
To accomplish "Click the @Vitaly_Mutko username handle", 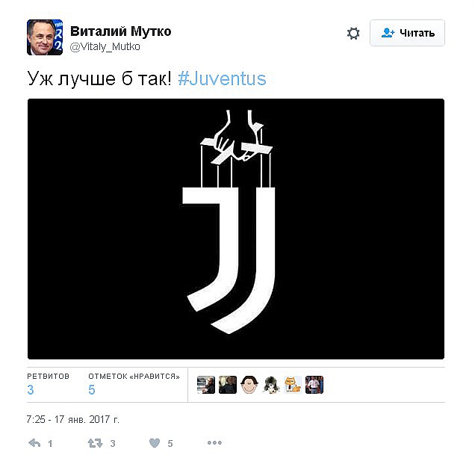I will point(105,46).
